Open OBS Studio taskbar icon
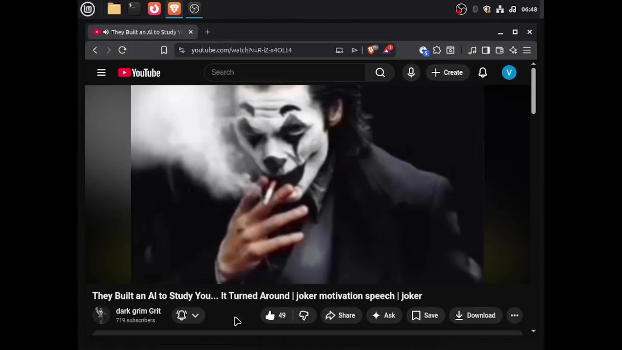The width and height of the screenshot is (622, 350). [194, 9]
